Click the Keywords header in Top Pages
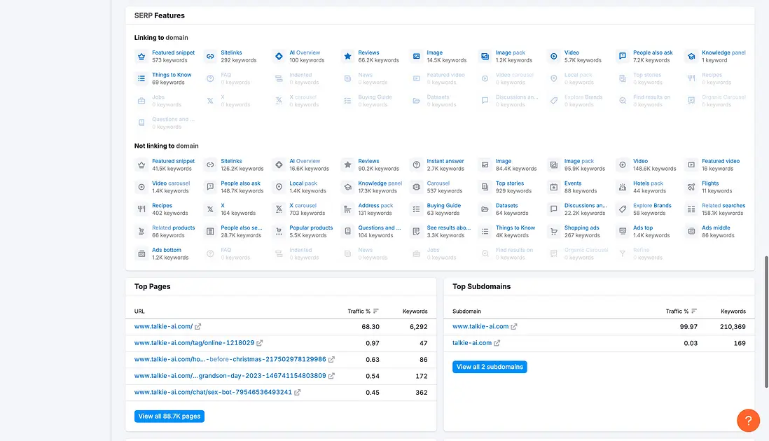The width and height of the screenshot is (769, 441). click(x=415, y=311)
